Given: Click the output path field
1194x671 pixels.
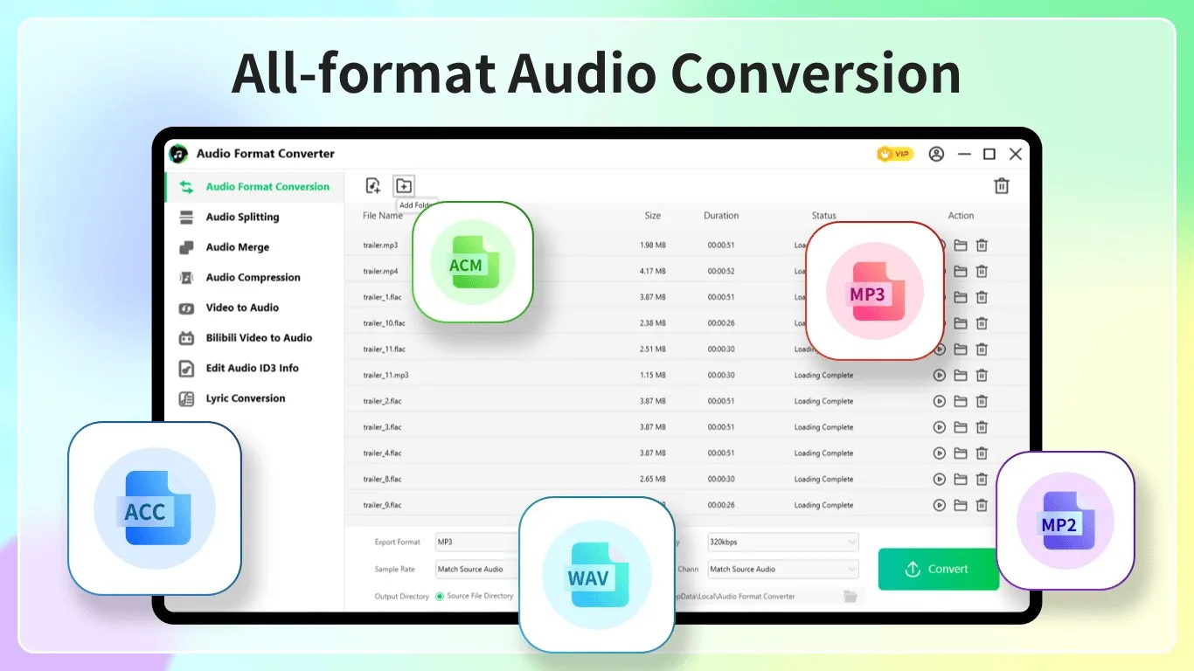Looking at the screenshot, I should tap(757, 597).
